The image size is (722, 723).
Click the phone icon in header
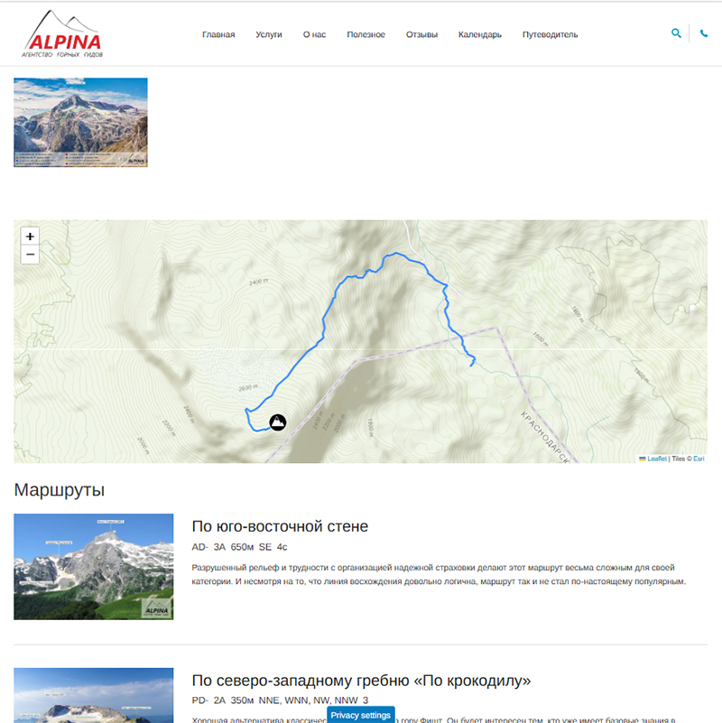[x=704, y=33]
